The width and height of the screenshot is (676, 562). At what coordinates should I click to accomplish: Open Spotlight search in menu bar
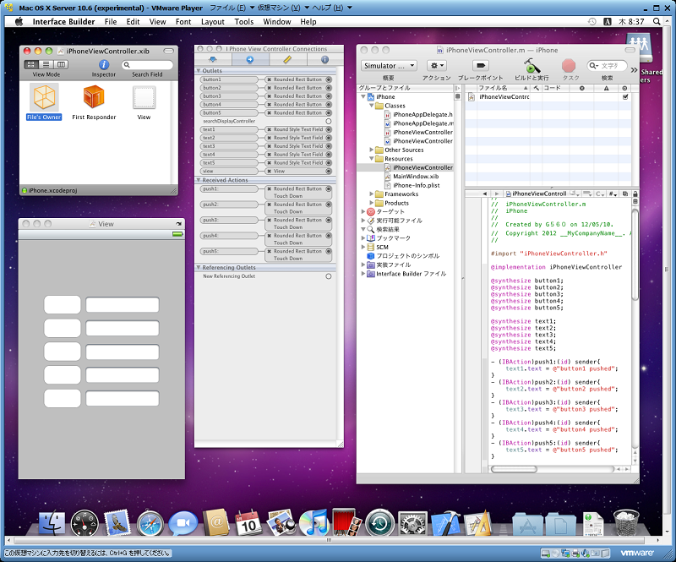coord(657,22)
